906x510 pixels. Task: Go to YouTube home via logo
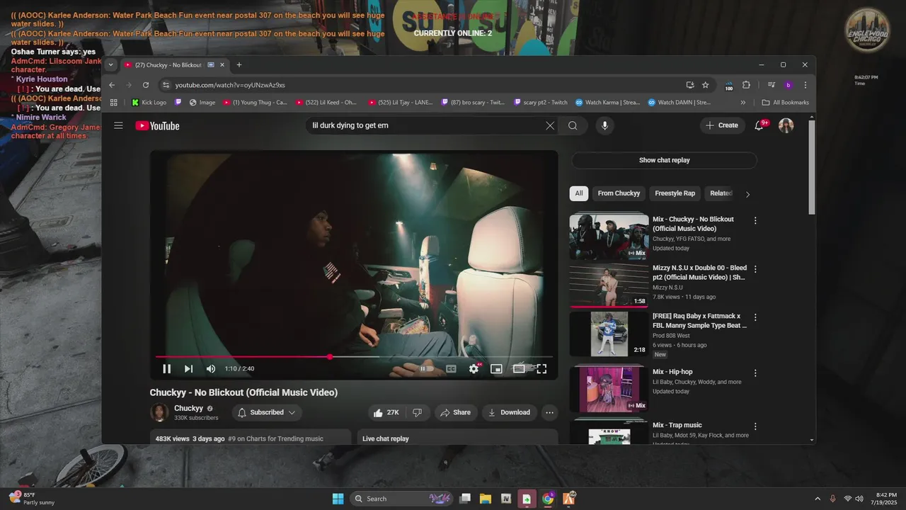click(x=157, y=125)
